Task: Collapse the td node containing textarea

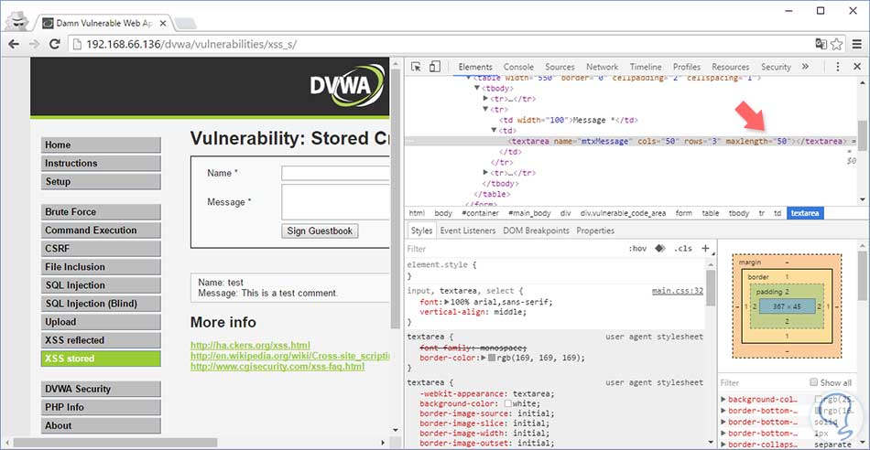Action: click(x=495, y=130)
